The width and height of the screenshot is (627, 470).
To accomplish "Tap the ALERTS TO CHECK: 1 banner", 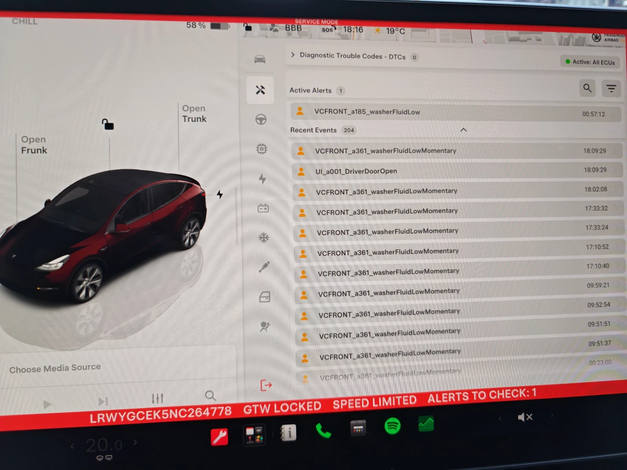I will point(482,396).
